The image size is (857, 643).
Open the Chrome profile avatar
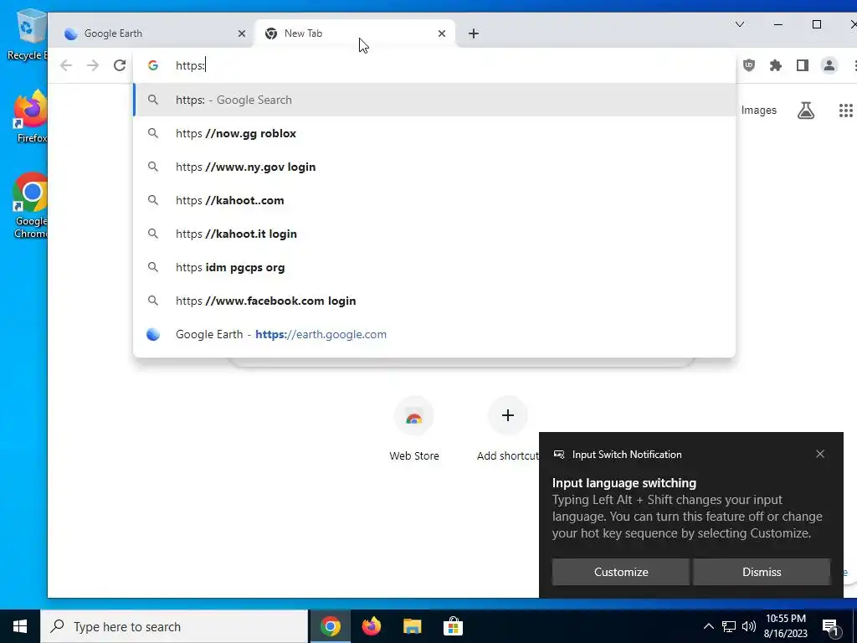(829, 65)
